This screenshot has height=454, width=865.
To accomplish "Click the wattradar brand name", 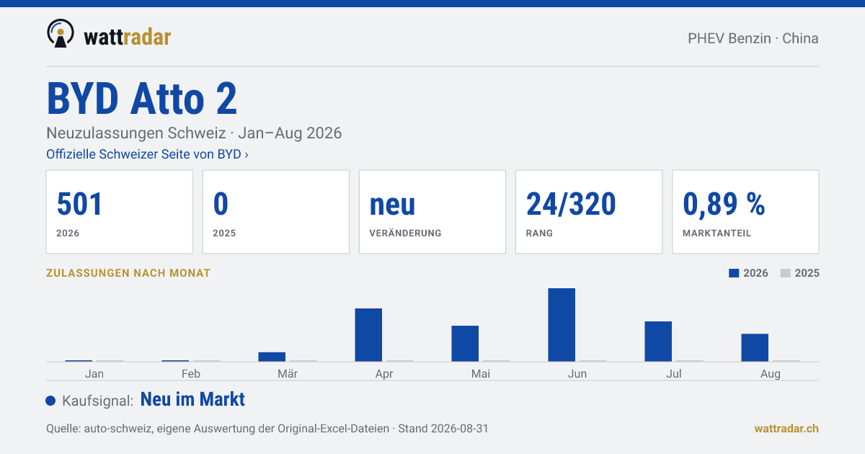I will coord(128,37).
